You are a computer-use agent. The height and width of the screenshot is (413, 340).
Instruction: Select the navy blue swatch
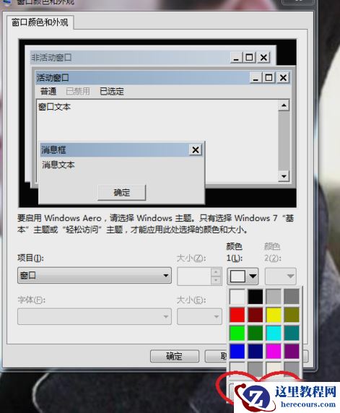256,352
